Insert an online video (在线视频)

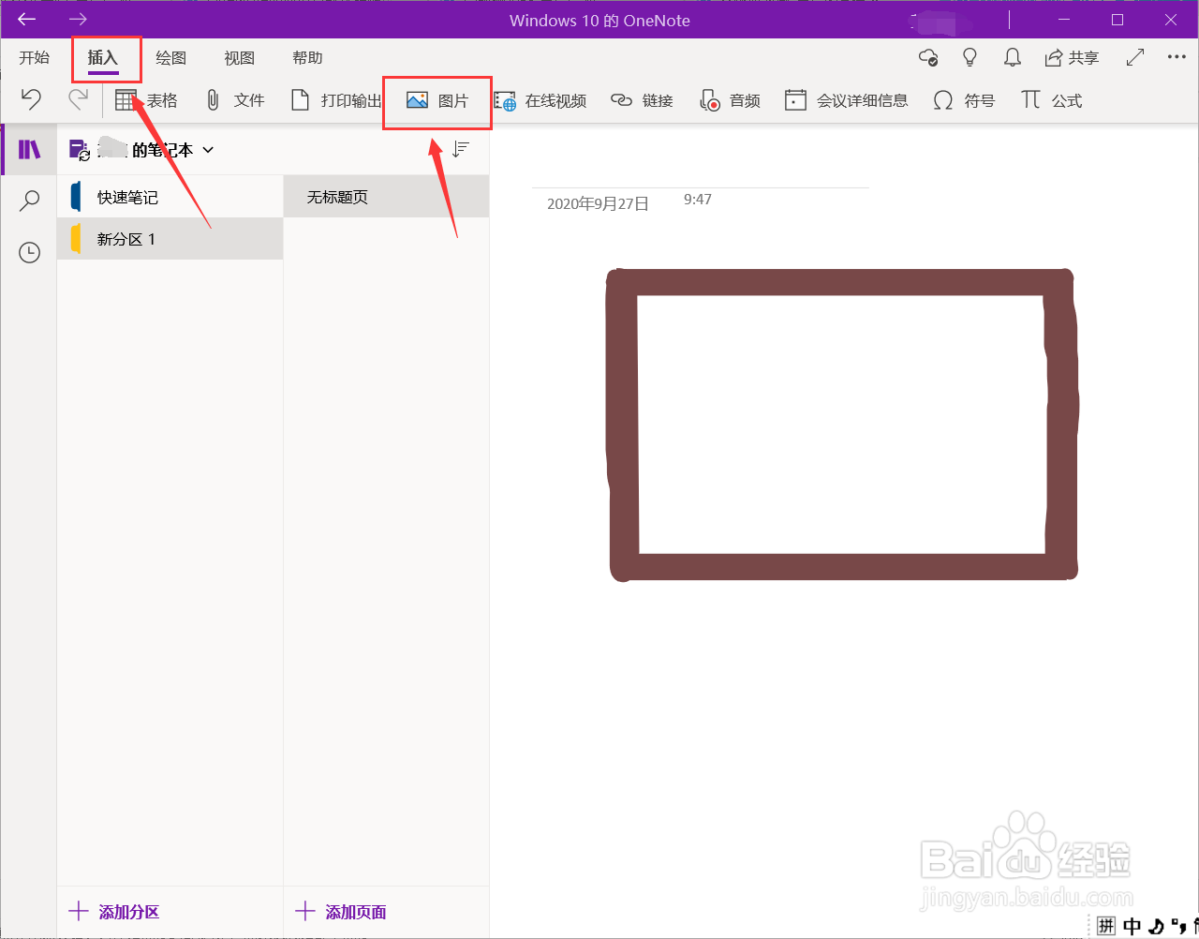(x=540, y=100)
